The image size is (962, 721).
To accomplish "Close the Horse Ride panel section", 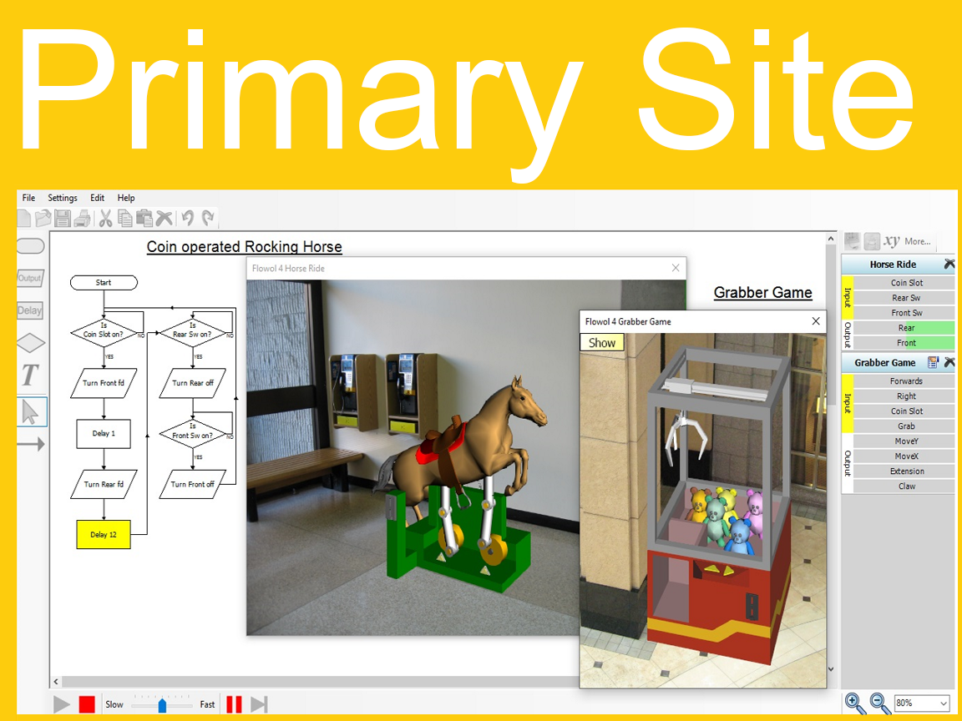I will 949,265.
